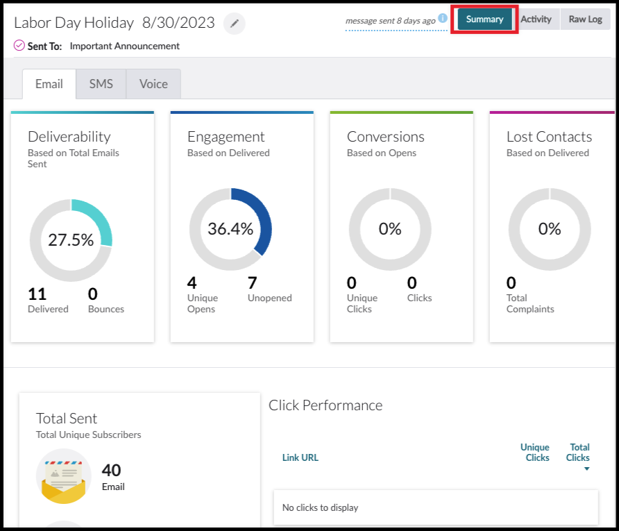
Task: Open the Summary view
Action: [x=484, y=19]
